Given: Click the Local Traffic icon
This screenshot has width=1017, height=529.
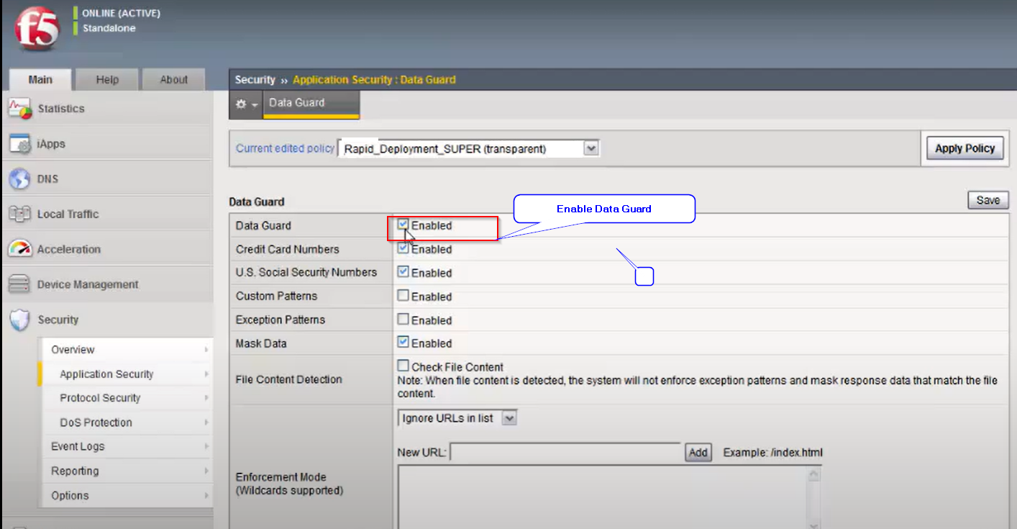Looking at the screenshot, I should (20, 214).
